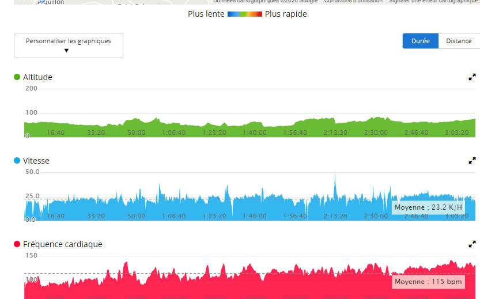The height and width of the screenshot is (299, 480).
Task: Click the 1:40:00 mark on Vitesse chart
Action: coord(255,216)
